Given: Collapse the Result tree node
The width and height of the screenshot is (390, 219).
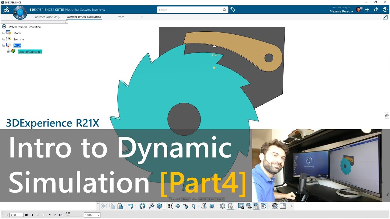Looking at the screenshot, I should (4, 45).
